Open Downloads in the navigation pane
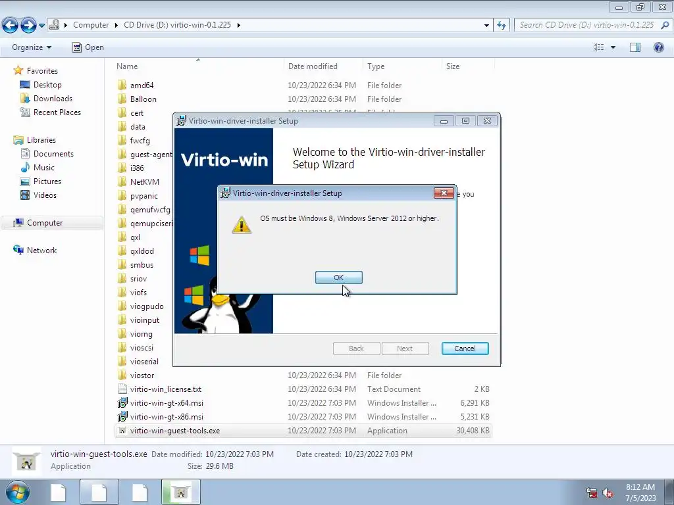674x505 pixels. 53,99
